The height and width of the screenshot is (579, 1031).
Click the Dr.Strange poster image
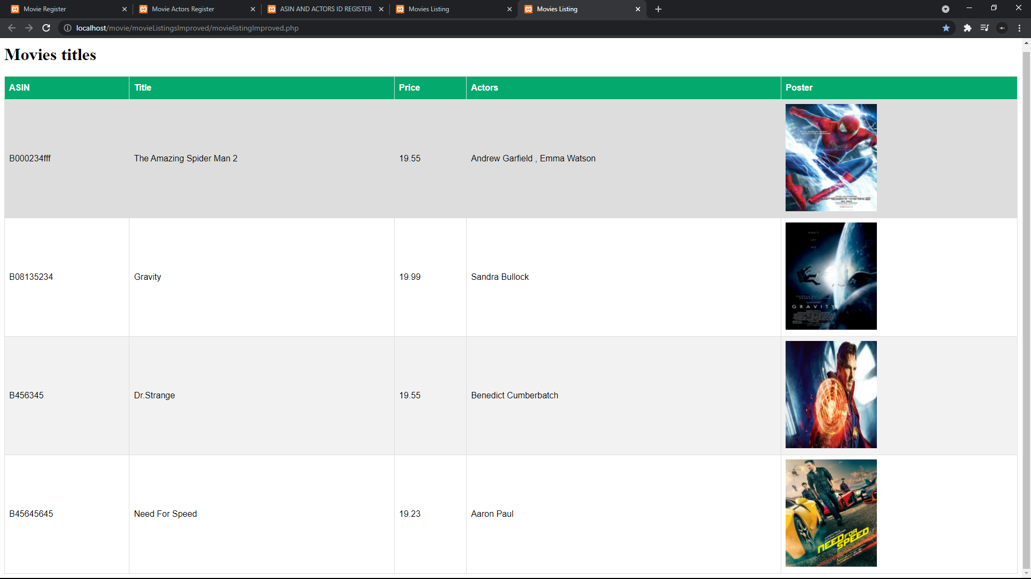pyautogui.click(x=831, y=395)
